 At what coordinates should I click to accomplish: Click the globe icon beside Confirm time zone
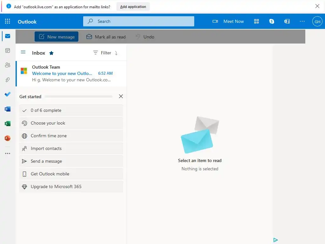[24, 136]
